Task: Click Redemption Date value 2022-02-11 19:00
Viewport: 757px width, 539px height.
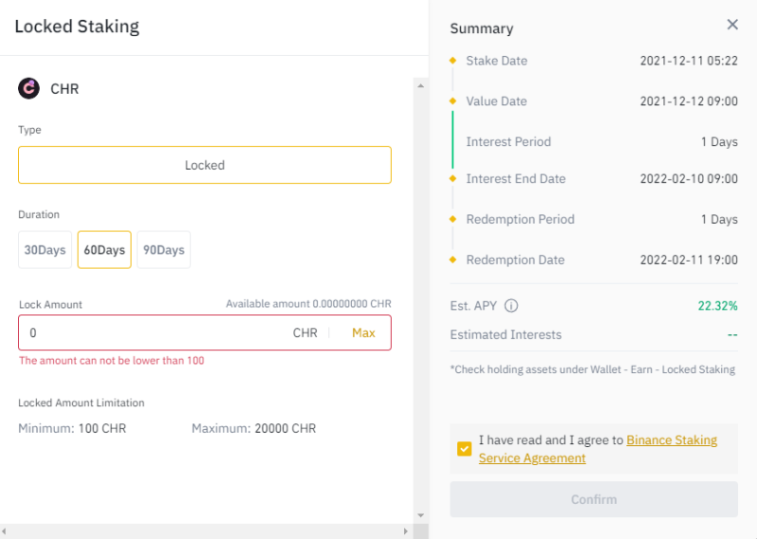Action: 689,261
